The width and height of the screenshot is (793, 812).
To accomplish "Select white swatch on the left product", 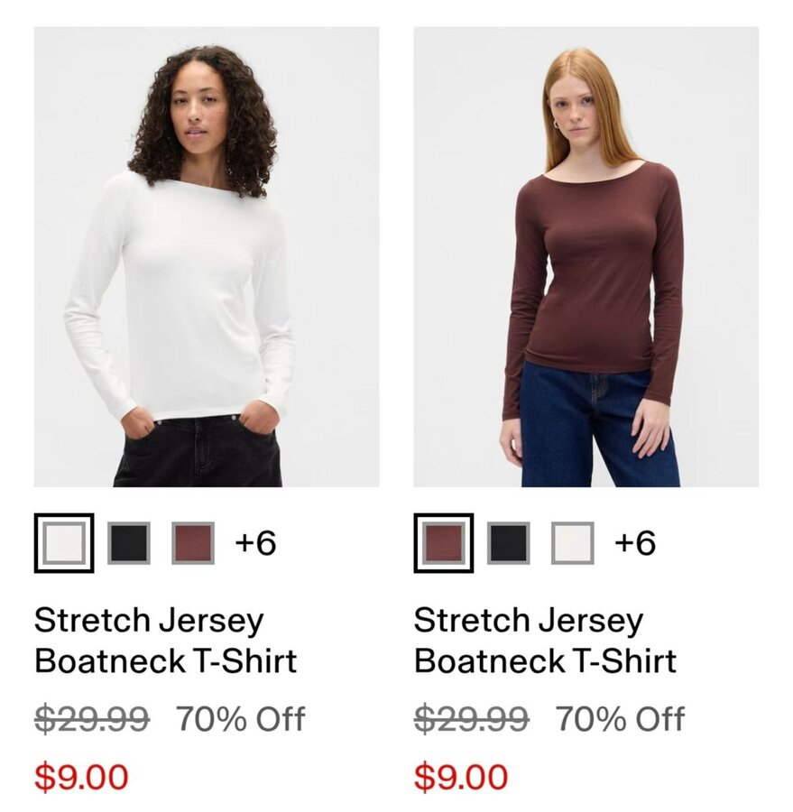I will tap(64, 543).
